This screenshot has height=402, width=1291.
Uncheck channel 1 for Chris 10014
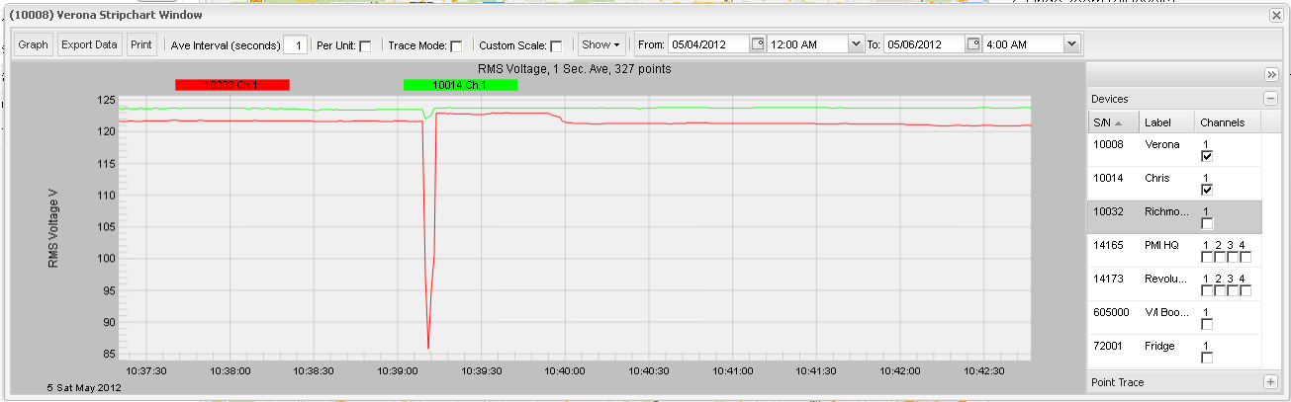[1206, 190]
